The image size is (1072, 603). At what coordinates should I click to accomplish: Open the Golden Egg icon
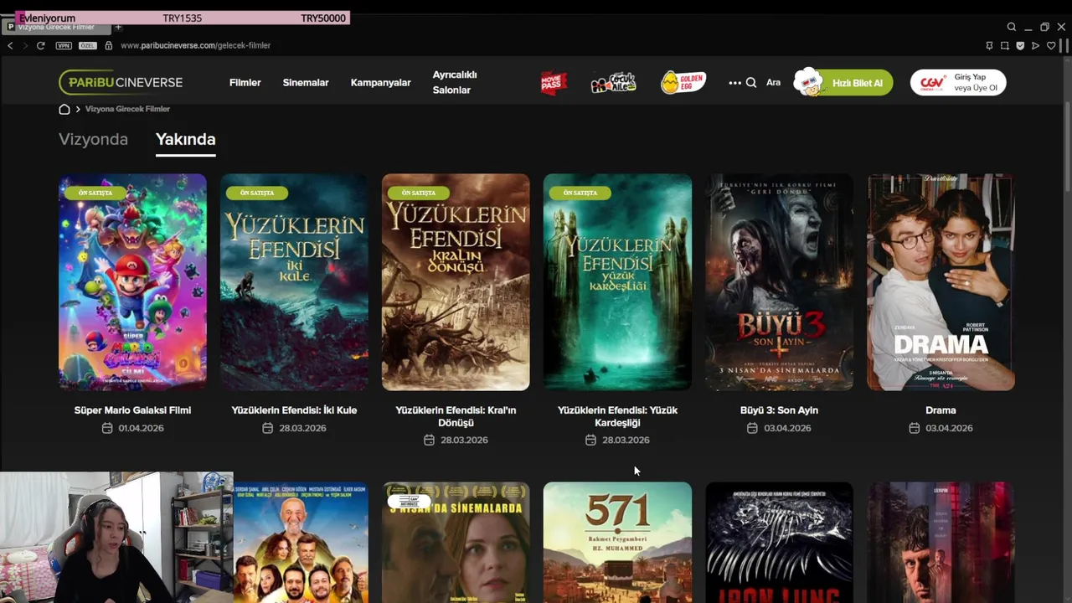coord(683,82)
